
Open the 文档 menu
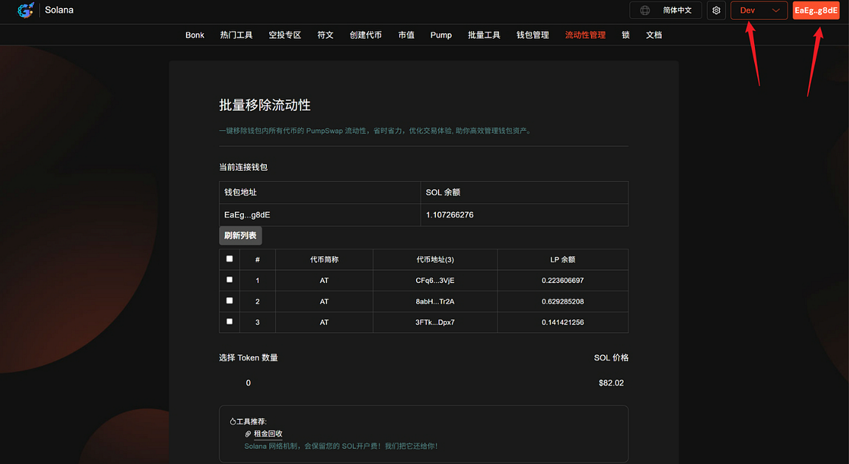[654, 35]
